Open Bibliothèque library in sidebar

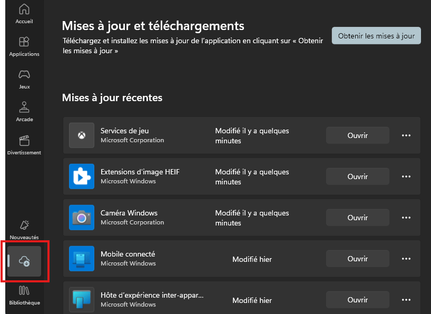click(24, 296)
